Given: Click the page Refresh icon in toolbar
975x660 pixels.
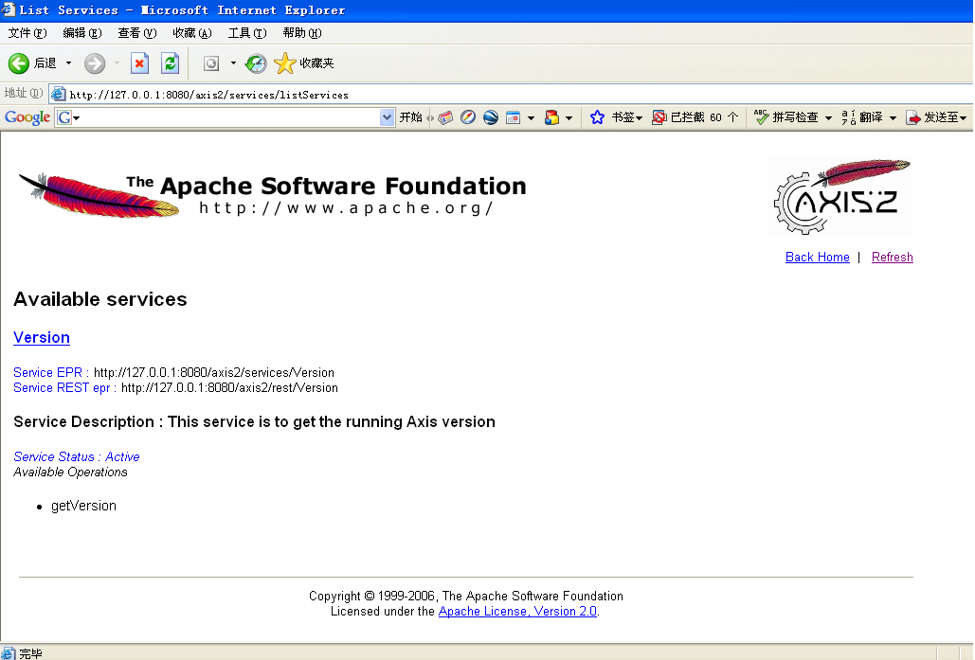Looking at the screenshot, I should pos(170,62).
